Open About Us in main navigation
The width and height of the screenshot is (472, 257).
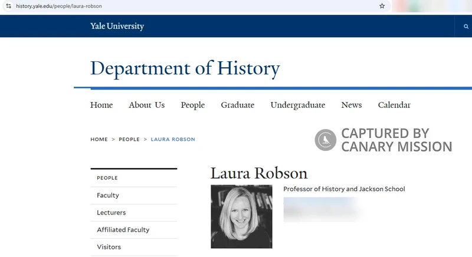coord(146,105)
